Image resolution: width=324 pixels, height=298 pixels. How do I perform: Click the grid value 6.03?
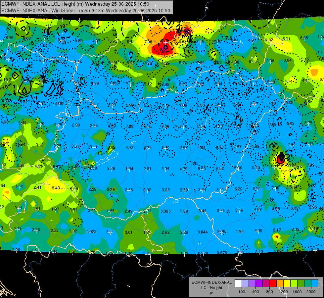(x=295, y=208)
